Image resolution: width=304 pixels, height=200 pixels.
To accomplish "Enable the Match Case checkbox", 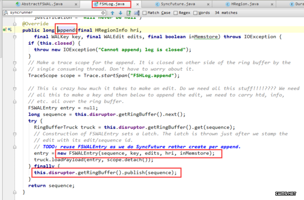I will click(144, 13).
